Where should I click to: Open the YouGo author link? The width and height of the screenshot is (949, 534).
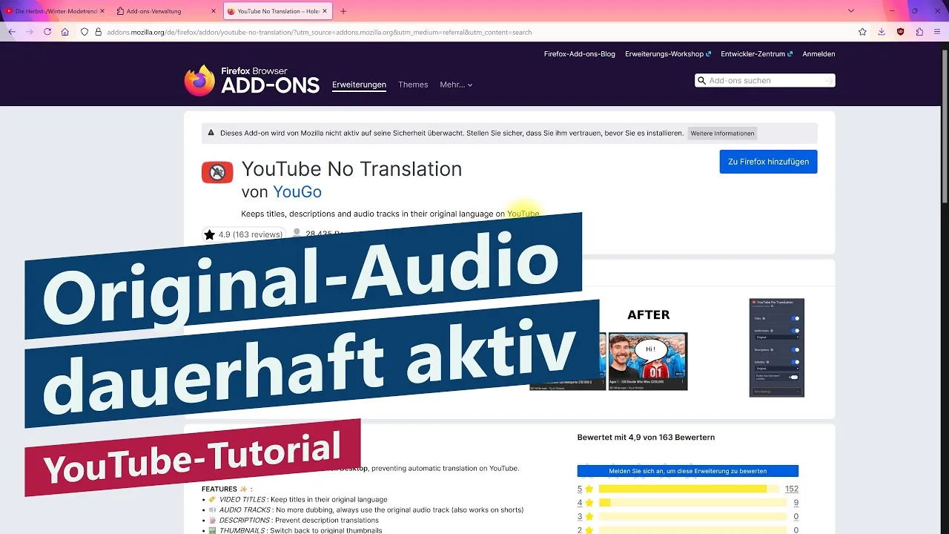[297, 192]
